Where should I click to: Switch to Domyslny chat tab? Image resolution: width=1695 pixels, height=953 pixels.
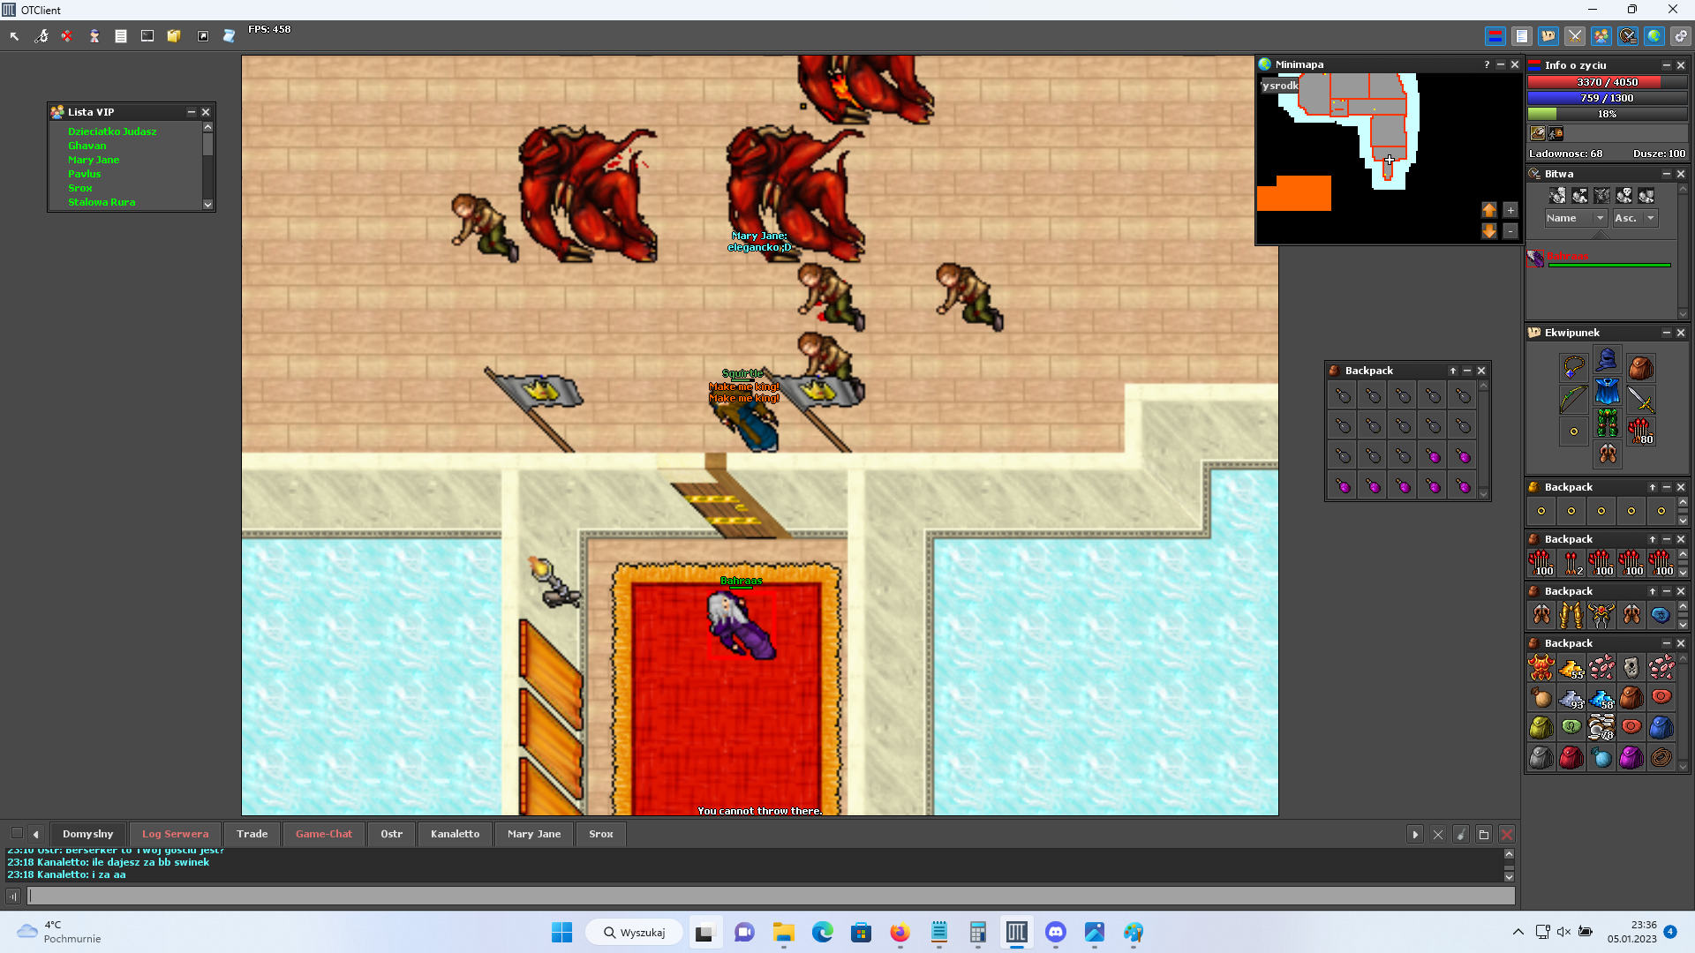[x=87, y=834]
